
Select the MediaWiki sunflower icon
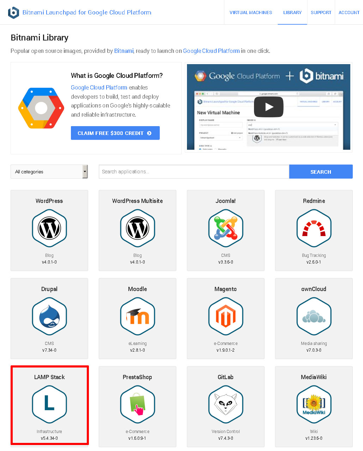tap(314, 404)
